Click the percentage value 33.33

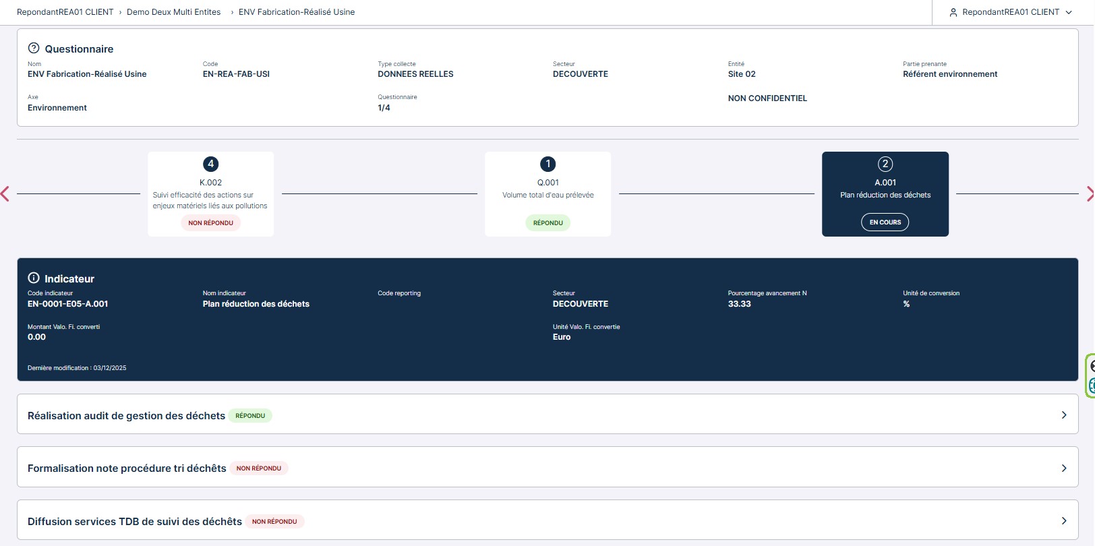pyautogui.click(x=739, y=304)
